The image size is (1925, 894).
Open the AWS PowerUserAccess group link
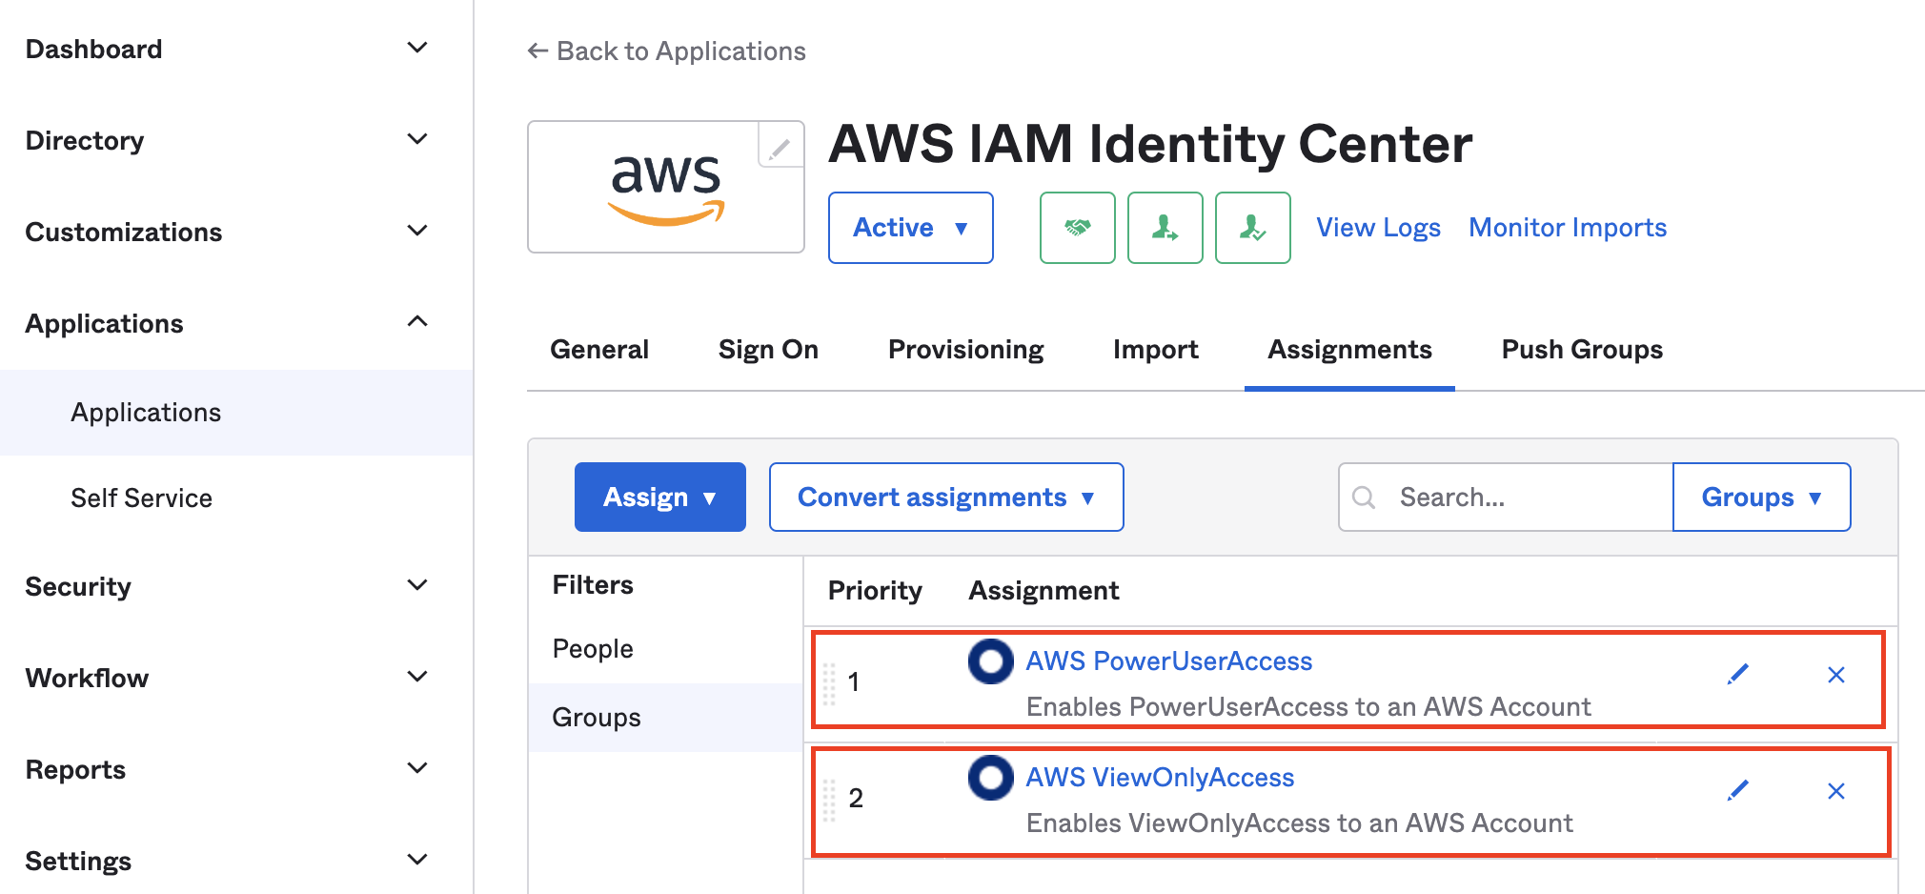(1168, 661)
